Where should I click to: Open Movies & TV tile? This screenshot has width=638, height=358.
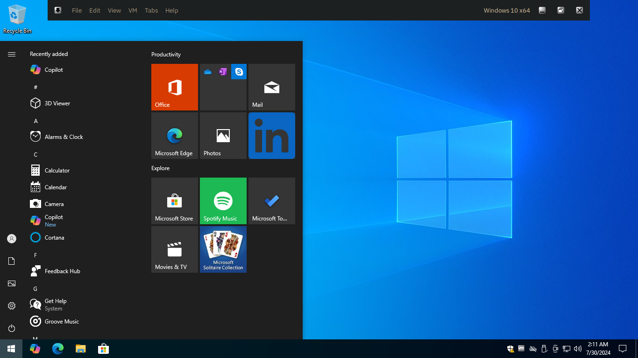[175, 249]
